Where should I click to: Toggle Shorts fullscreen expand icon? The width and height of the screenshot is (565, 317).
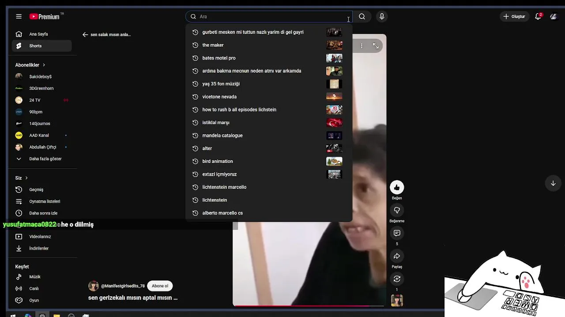pyautogui.click(x=376, y=46)
